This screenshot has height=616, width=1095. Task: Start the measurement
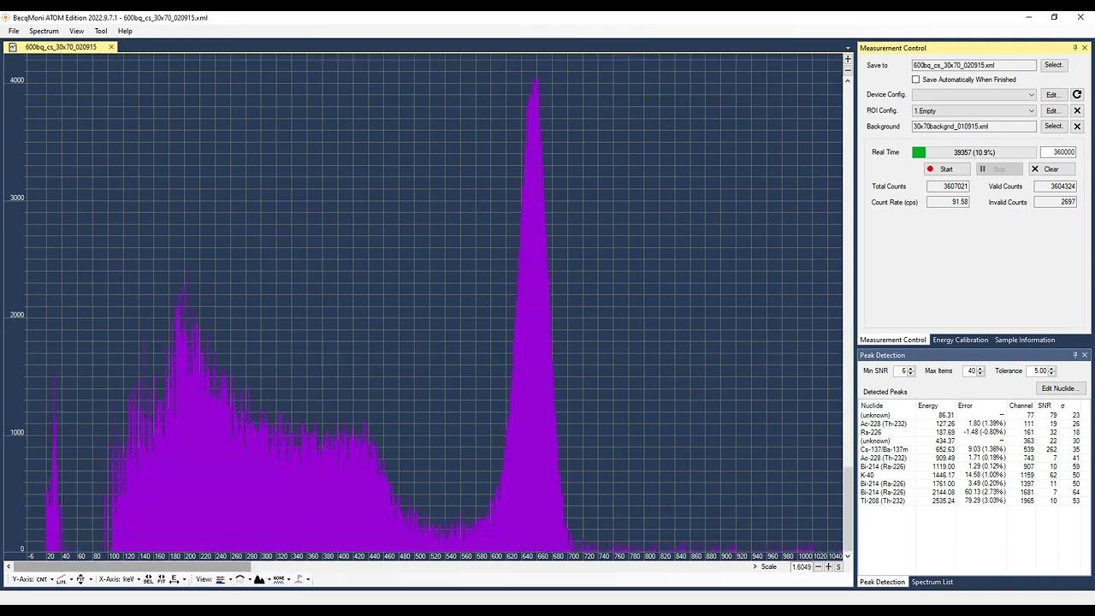(x=947, y=169)
